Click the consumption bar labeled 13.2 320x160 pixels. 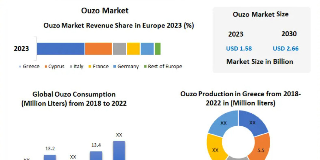(x=50, y=157)
